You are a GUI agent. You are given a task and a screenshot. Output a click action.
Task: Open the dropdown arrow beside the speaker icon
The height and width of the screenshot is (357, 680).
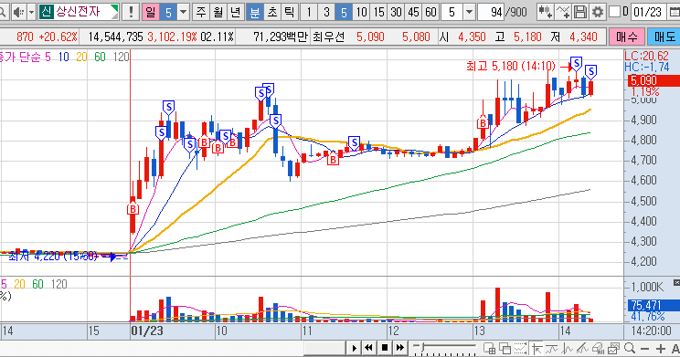tap(31, 12)
